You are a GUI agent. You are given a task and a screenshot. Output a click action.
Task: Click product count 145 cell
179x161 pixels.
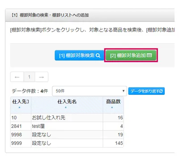(113, 143)
